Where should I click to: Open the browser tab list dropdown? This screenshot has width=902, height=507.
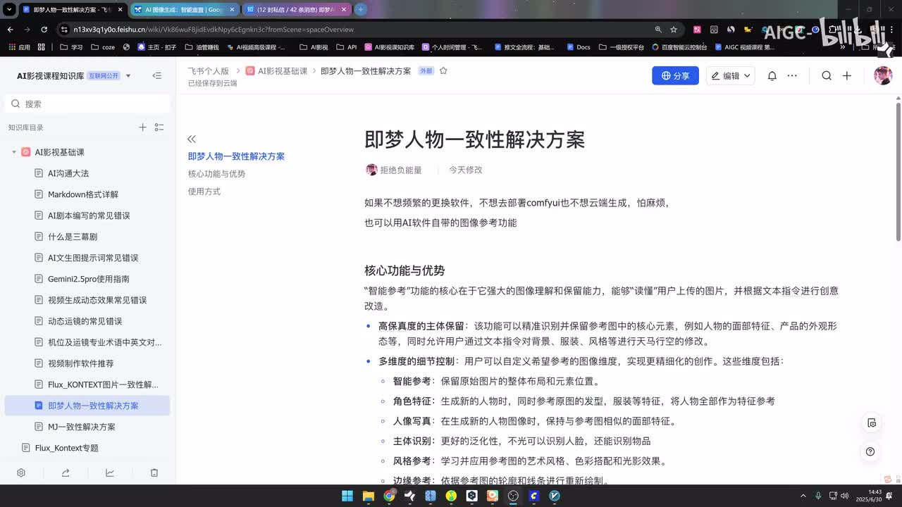click(9, 10)
